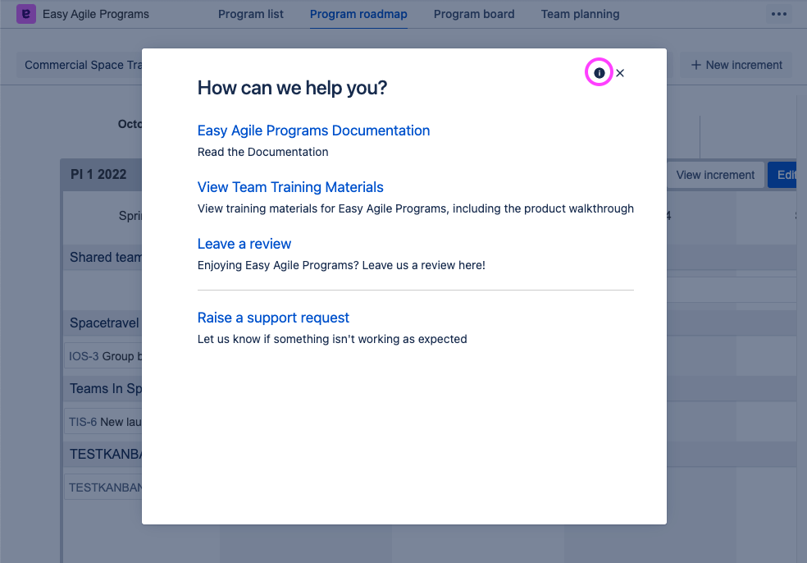Open the more options ellipsis menu
The width and height of the screenshot is (807, 563).
pyautogui.click(x=777, y=13)
